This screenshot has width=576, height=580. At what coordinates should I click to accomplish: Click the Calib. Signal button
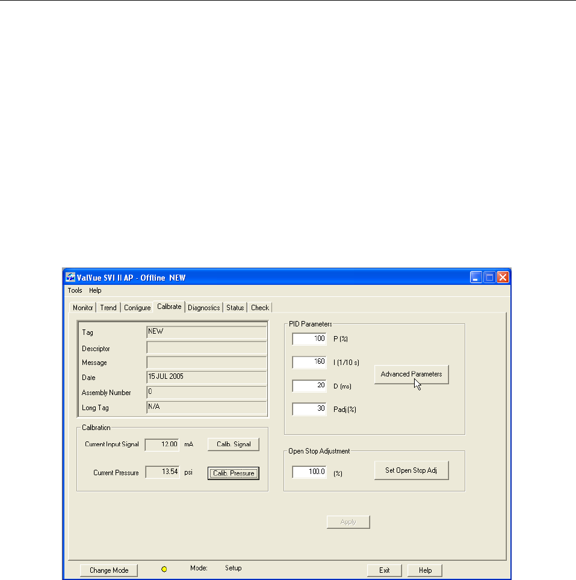point(234,444)
